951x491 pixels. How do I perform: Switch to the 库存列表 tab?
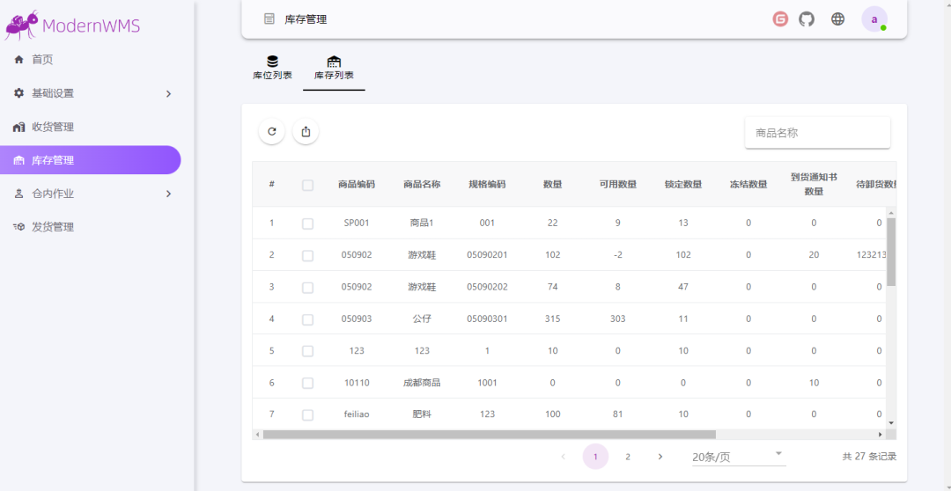[x=335, y=68]
